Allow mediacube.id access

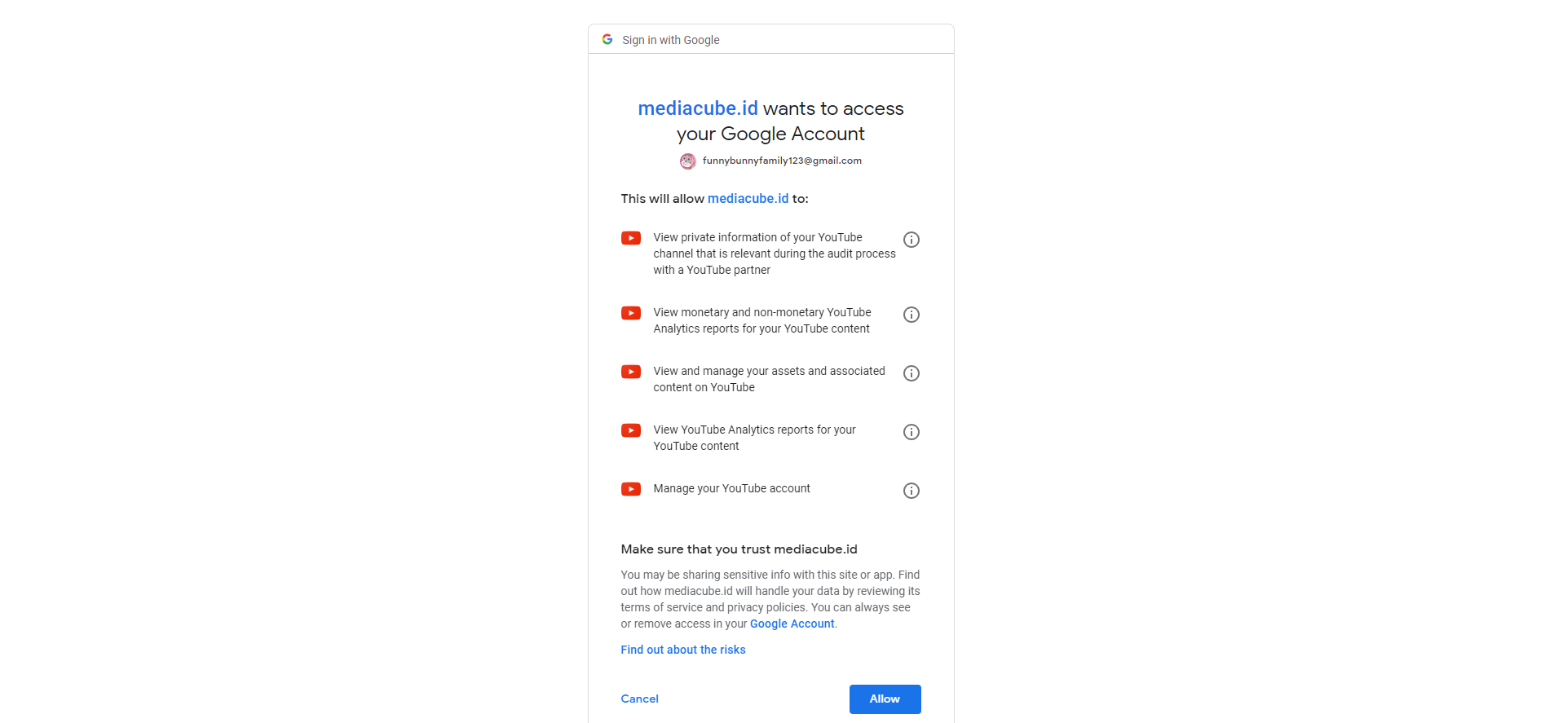(x=885, y=699)
